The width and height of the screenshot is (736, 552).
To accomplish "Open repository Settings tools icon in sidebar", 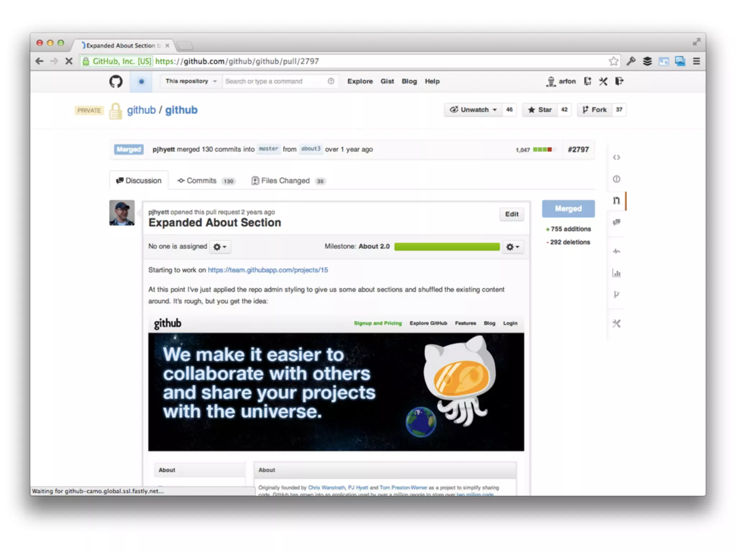I will coord(616,323).
